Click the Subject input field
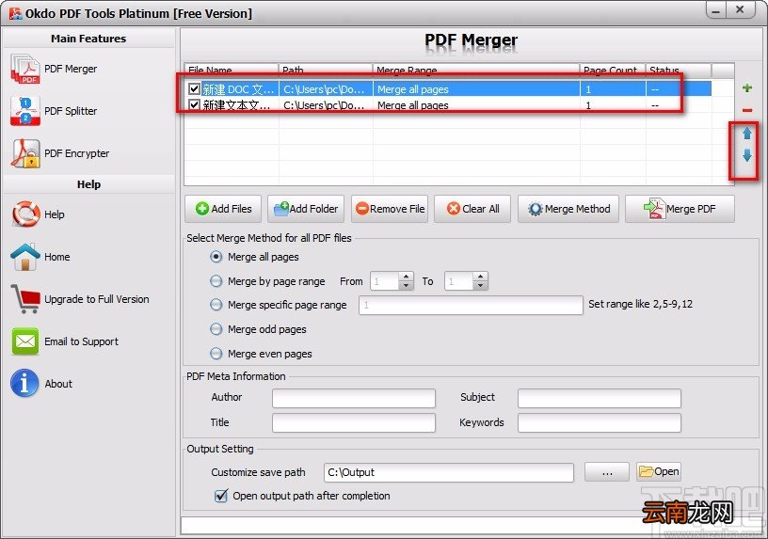Screen dimensions: 768x539 tap(599, 398)
